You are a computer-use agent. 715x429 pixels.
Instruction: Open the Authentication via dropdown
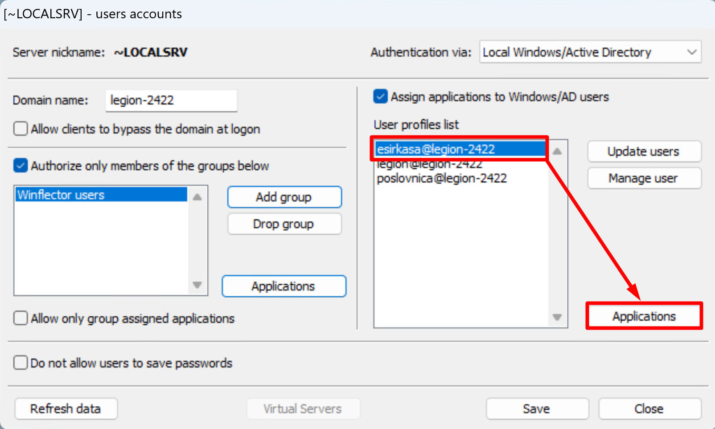pyautogui.click(x=590, y=52)
